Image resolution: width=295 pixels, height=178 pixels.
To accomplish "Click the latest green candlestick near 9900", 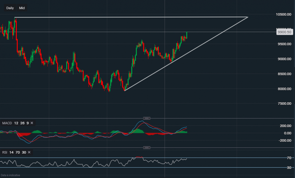I will (187, 35).
